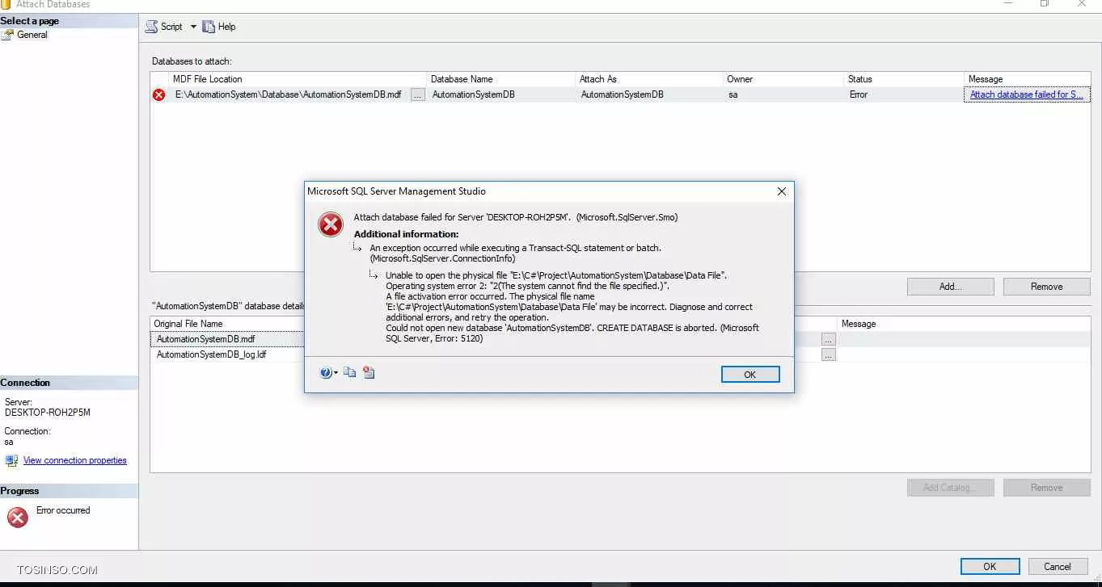Copy message text icon in error dialog
The height and width of the screenshot is (587, 1102).
tap(349, 372)
